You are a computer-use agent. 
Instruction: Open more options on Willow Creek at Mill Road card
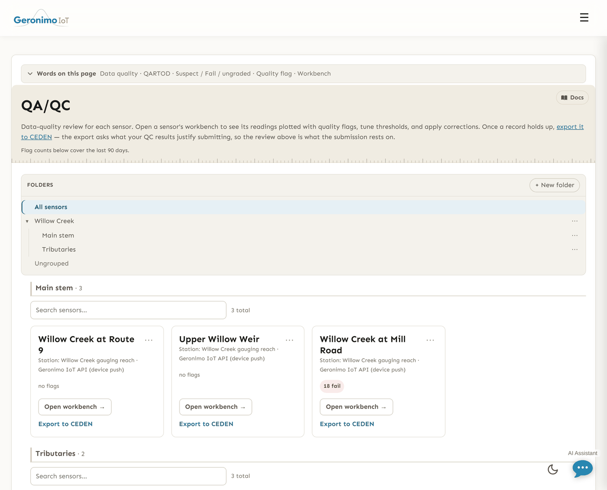430,340
